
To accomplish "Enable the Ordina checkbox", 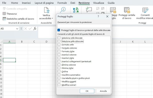I will pyautogui.click(x=59, y=71).
